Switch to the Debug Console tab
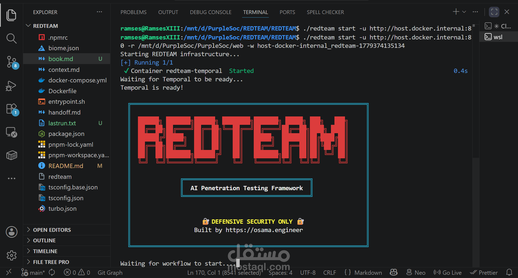 point(211,12)
